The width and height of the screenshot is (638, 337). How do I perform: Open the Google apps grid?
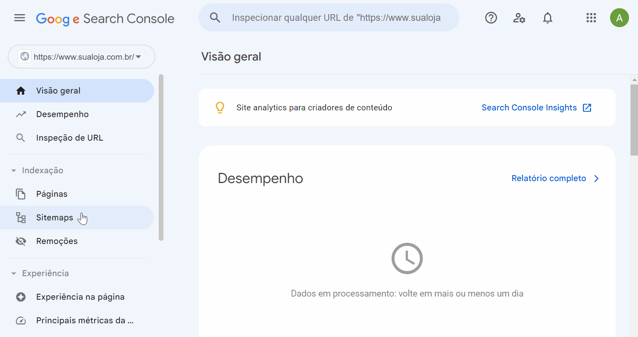pos(591,18)
